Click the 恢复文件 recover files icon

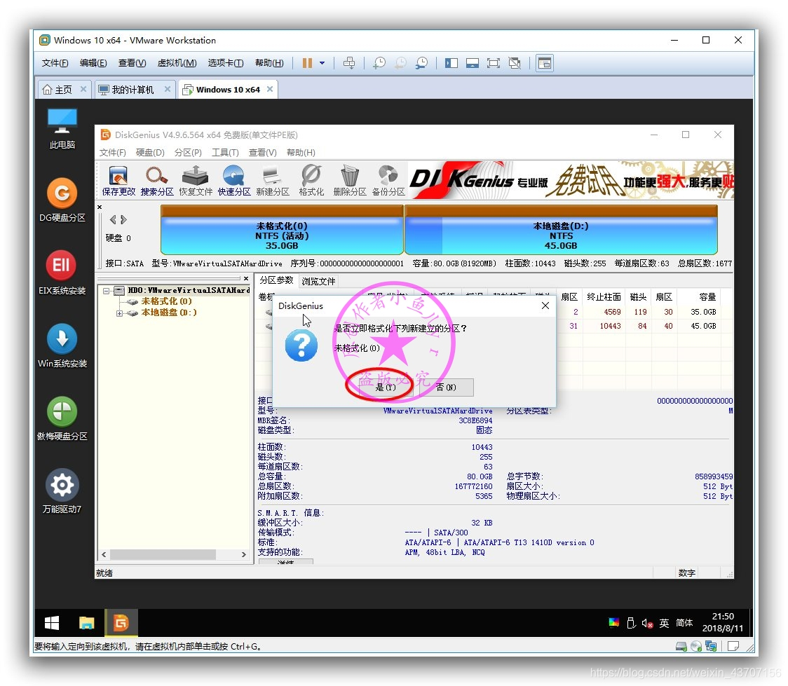pyautogui.click(x=196, y=180)
